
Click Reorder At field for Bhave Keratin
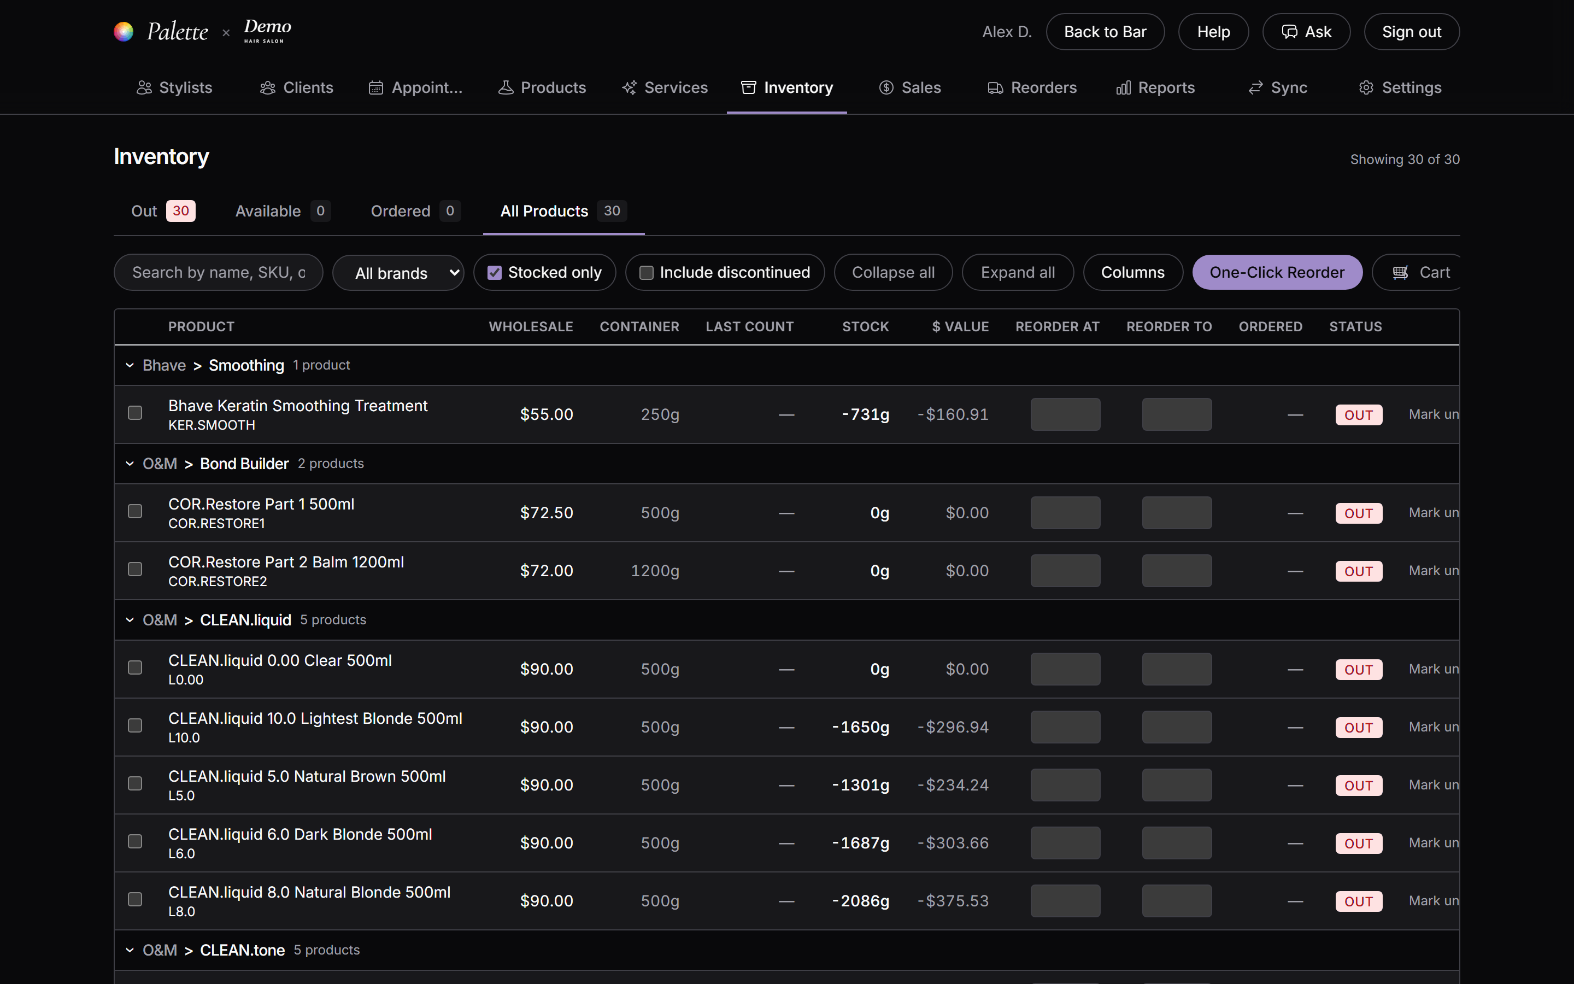tap(1065, 414)
